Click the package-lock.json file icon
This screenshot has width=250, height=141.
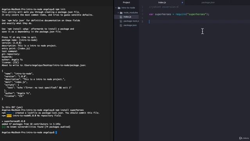click(x=121, y=21)
